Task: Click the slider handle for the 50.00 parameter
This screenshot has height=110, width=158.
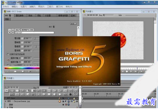Action: tap(36, 46)
